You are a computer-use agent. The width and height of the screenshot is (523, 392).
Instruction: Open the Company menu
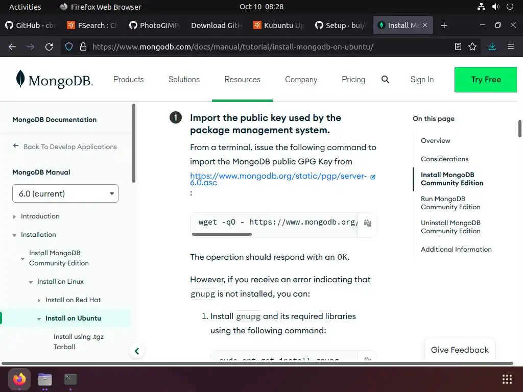[x=301, y=79]
